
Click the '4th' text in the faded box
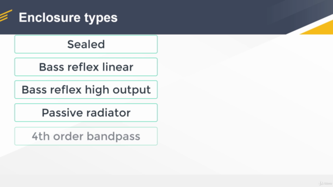(x=41, y=136)
